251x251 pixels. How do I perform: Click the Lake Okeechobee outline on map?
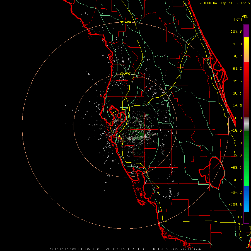pos(212,173)
